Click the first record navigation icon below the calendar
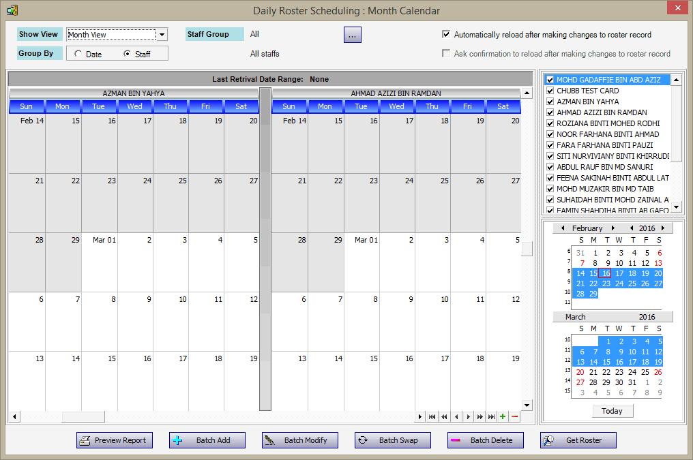The width and height of the screenshot is (693, 460). coord(432,416)
